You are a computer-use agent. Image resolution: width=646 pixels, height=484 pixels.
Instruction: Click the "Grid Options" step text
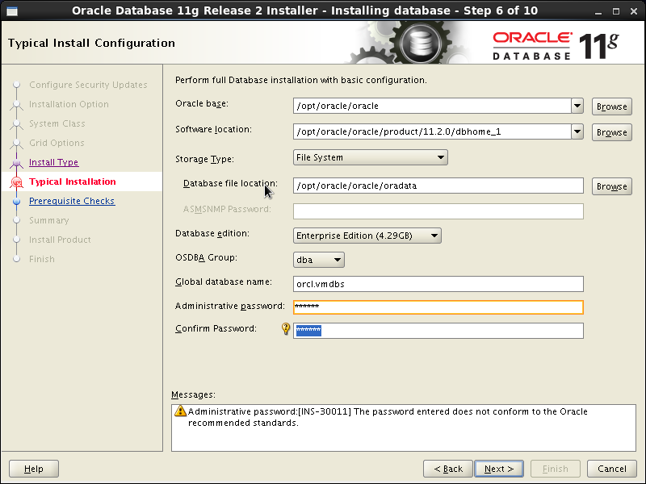click(x=57, y=144)
